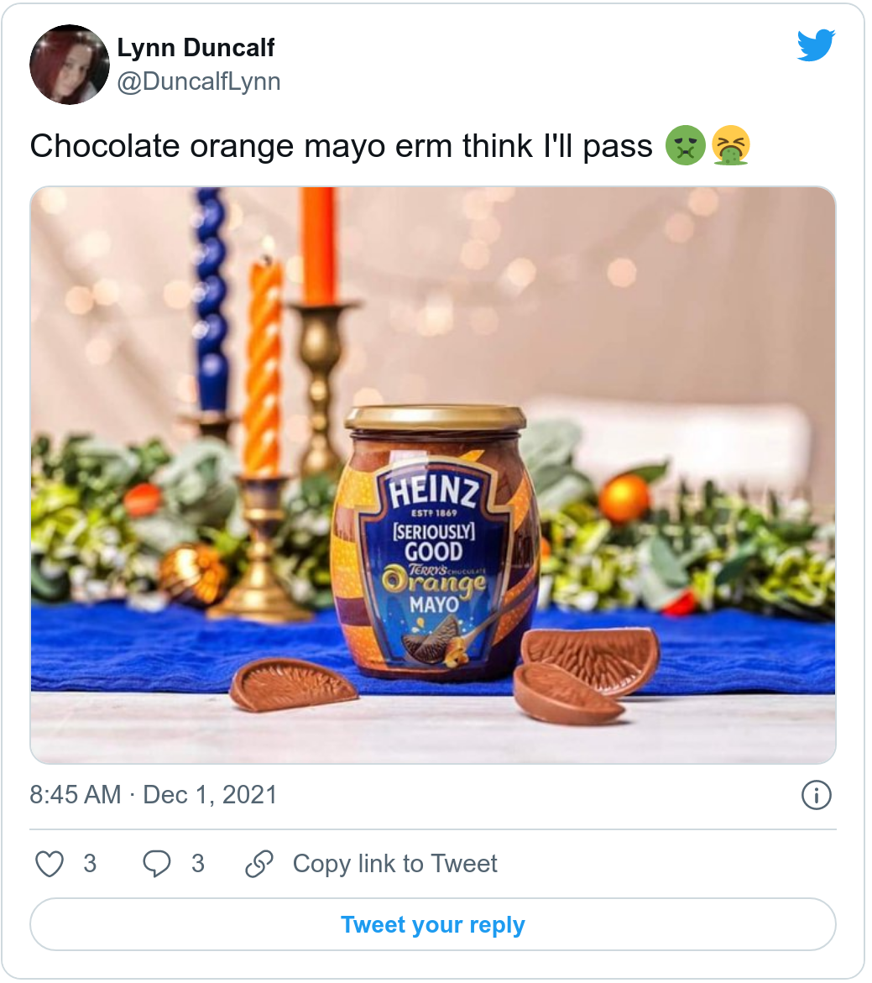Open the Lynn Duncalf display name
Screen dimensions: 872x983
(x=196, y=48)
